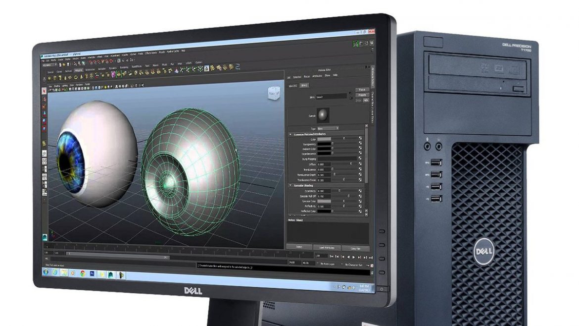This screenshot has height=326, width=579.
Task: Pick the Lasso selection tool
Action: 45,99
